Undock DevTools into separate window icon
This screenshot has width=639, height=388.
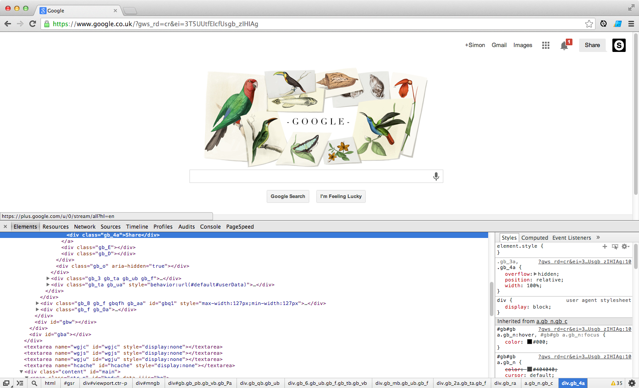[6, 383]
